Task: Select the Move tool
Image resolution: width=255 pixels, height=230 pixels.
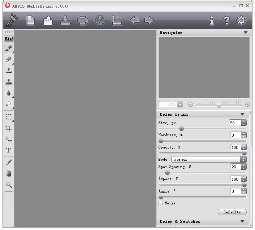Action: pyautogui.click(x=9, y=139)
